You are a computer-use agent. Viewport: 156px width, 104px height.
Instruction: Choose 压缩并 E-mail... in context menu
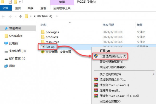(x=110, y=91)
